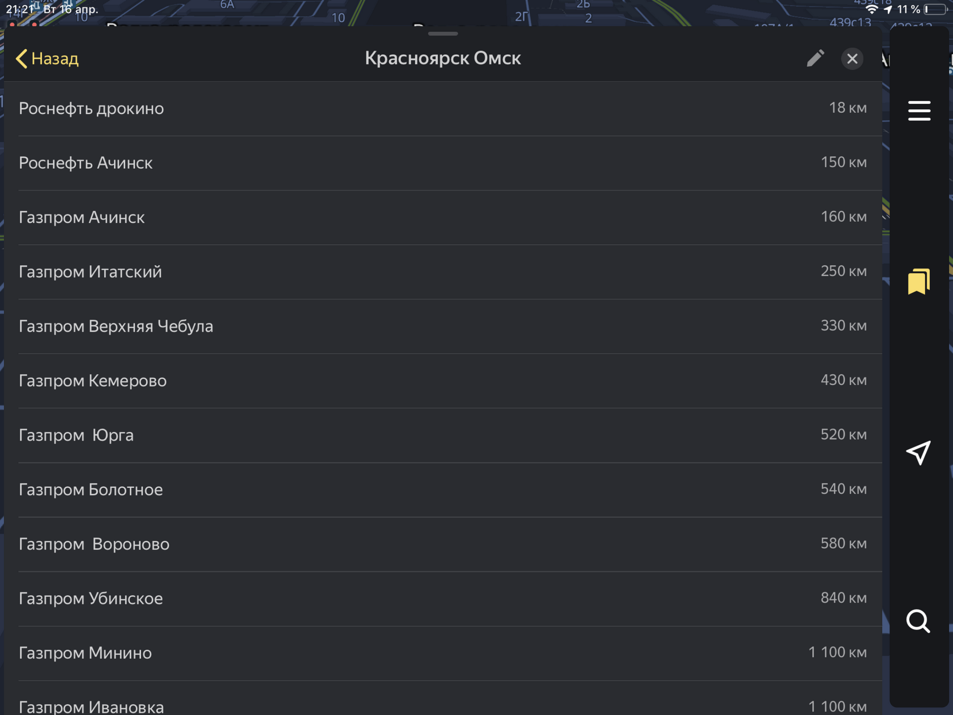Grab the sheet handle above the title
The height and width of the screenshot is (715, 953).
point(443,33)
